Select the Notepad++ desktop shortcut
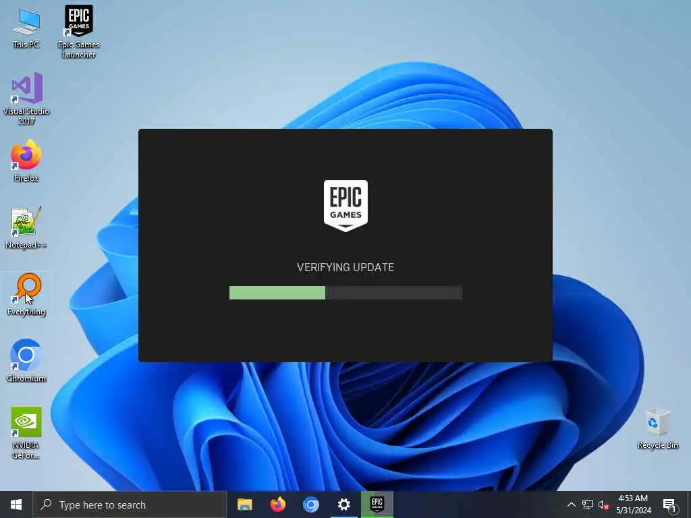 point(26,227)
